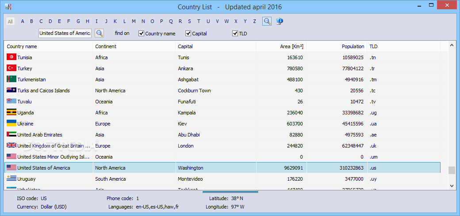This screenshot has height=216, width=460.
Task: Click the Cockburn Town capital cell
Action: [x=194, y=91]
